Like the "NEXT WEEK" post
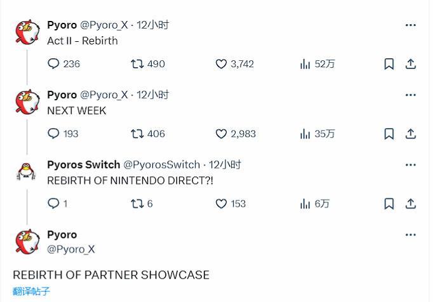Image resolution: width=433 pixels, height=302 pixels. pos(221,134)
